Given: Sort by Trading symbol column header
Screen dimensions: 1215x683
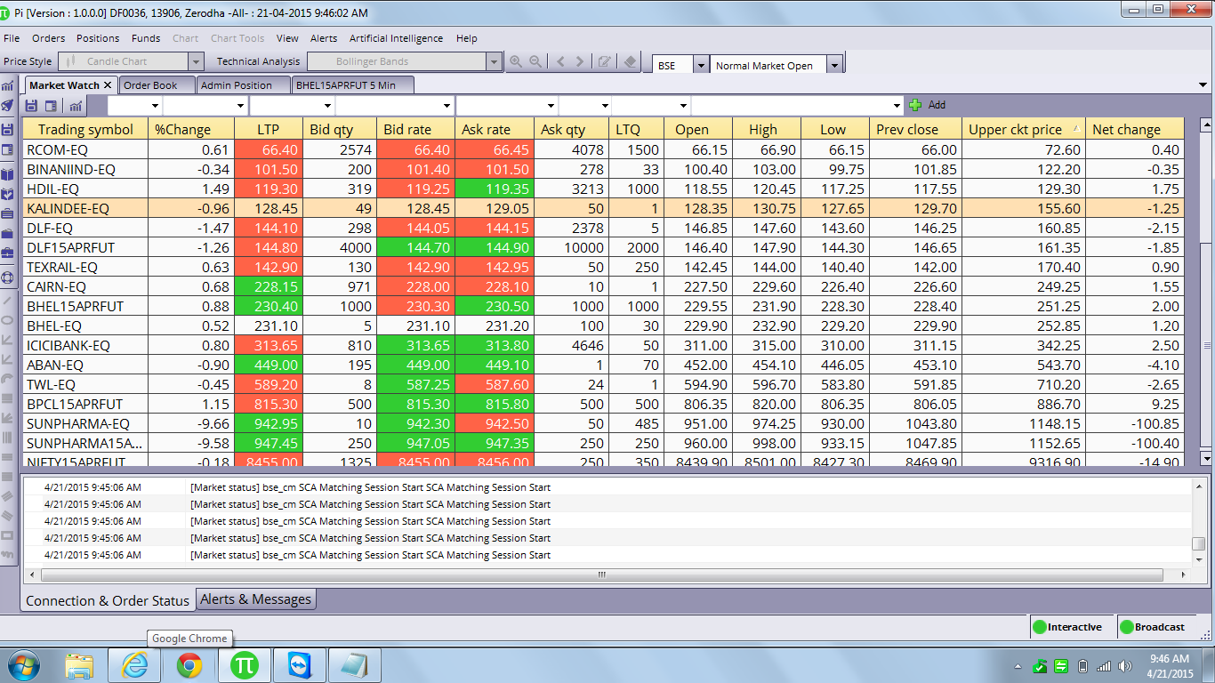Looking at the screenshot, I should [x=85, y=129].
